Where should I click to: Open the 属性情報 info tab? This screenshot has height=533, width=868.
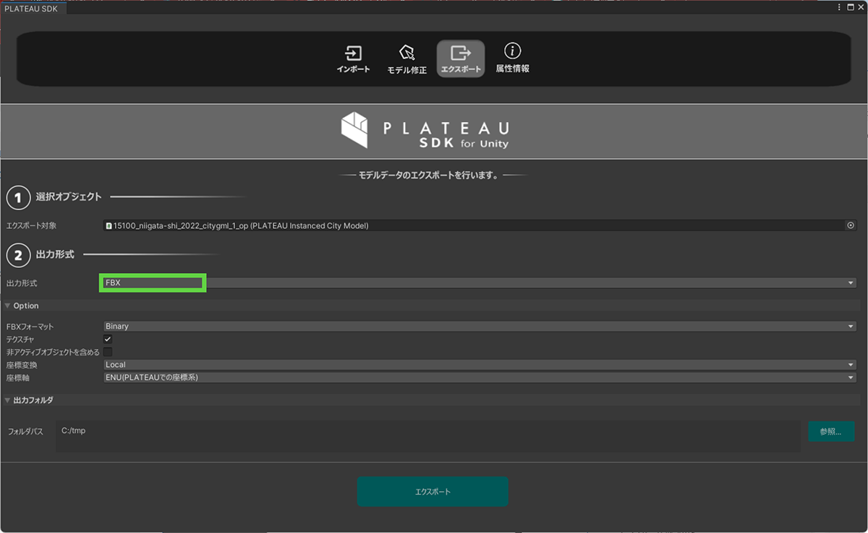click(x=513, y=59)
